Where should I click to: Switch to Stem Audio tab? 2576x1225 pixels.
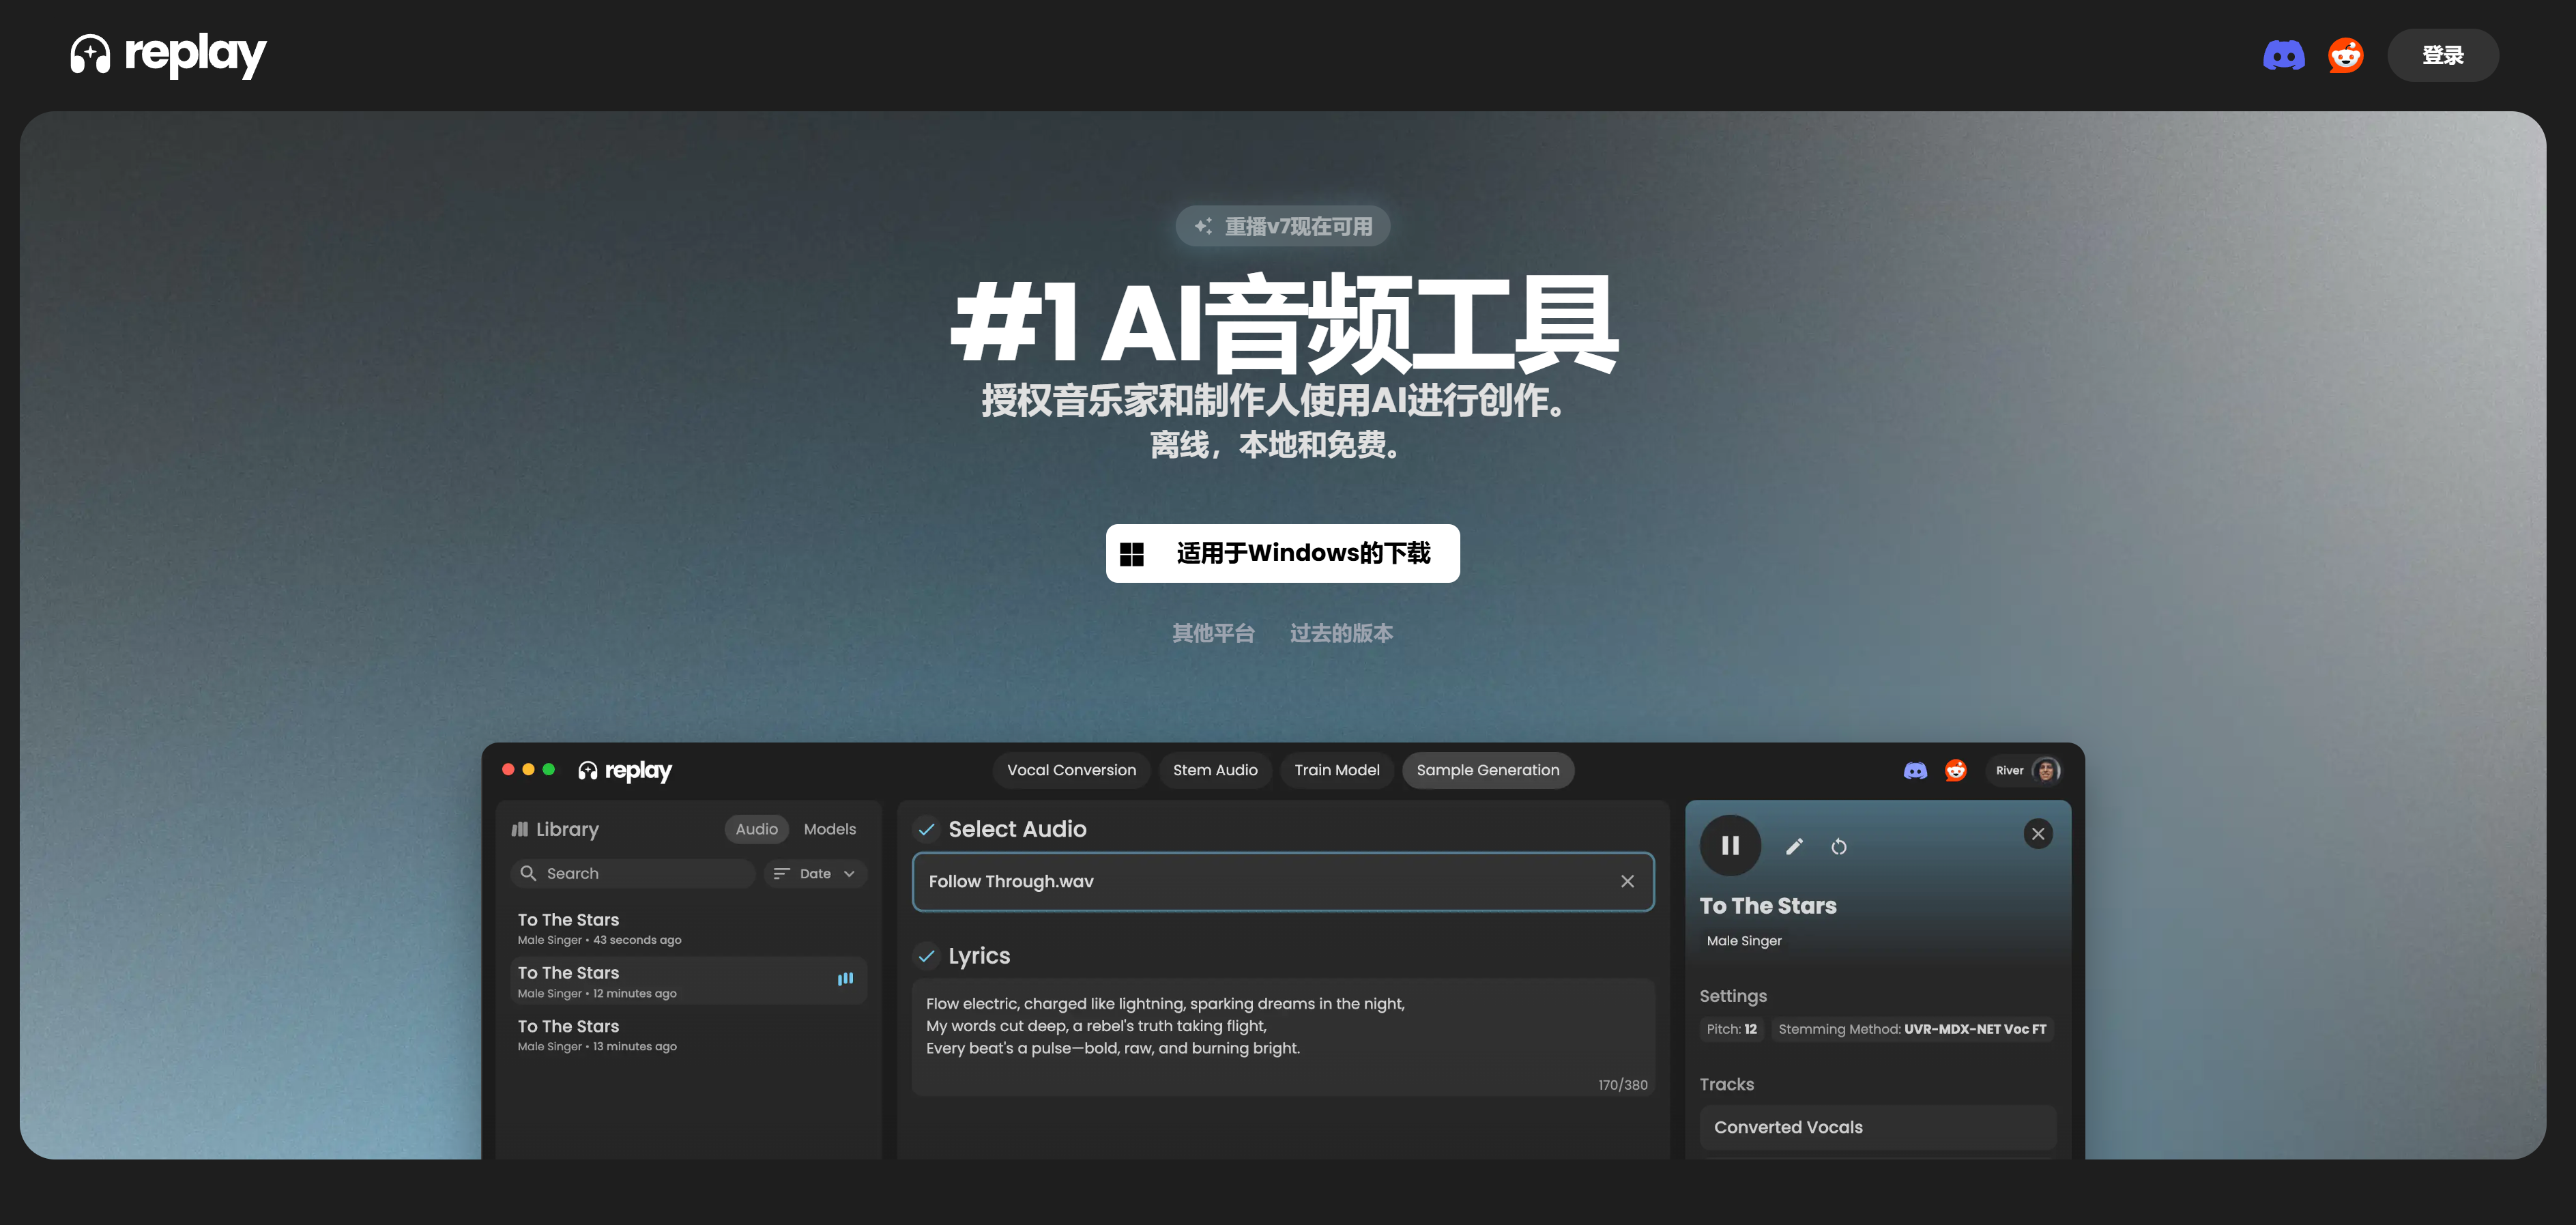pyautogui.click(x=1215, y=770)
